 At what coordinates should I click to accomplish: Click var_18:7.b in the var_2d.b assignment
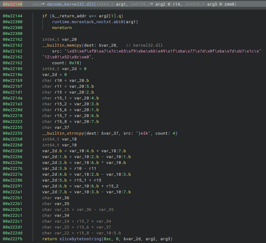click(114, 151)
